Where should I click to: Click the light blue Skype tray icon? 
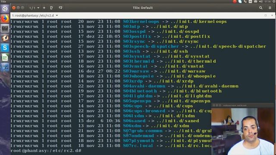click(240, 2)
